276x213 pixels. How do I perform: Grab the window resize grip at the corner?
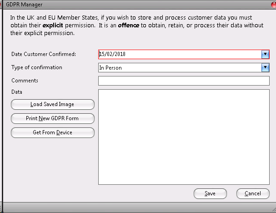click(274, 210)
